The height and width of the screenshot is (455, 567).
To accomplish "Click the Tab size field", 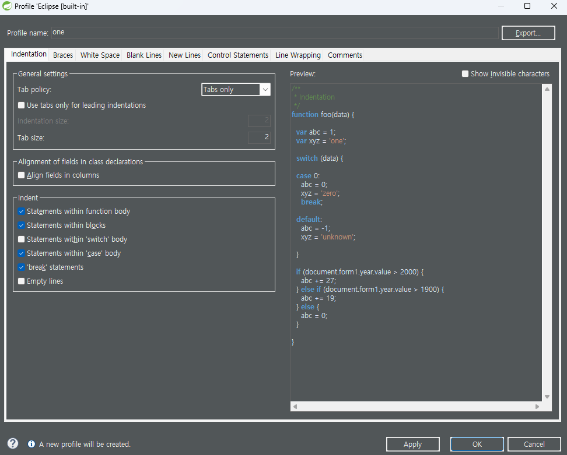I will (259, 137).
